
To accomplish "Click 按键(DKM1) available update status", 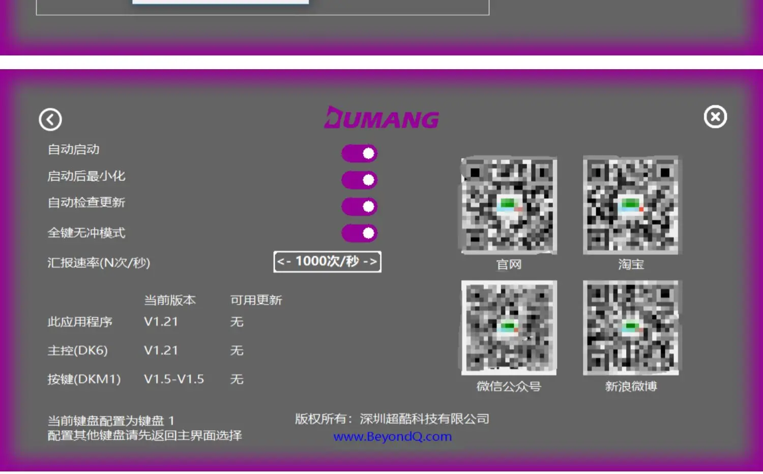I will (237, 379).
